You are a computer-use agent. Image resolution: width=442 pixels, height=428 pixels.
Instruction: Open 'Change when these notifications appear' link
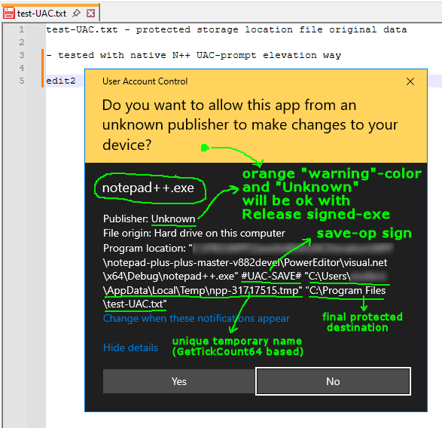[197, 318]
